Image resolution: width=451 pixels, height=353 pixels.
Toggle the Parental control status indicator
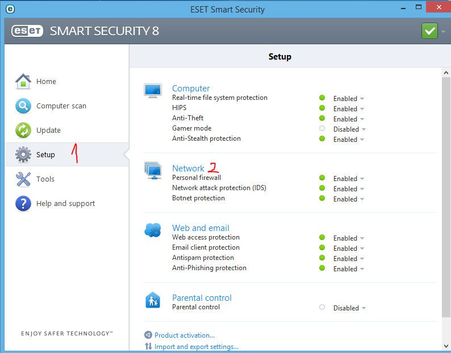tap(322, 308)
